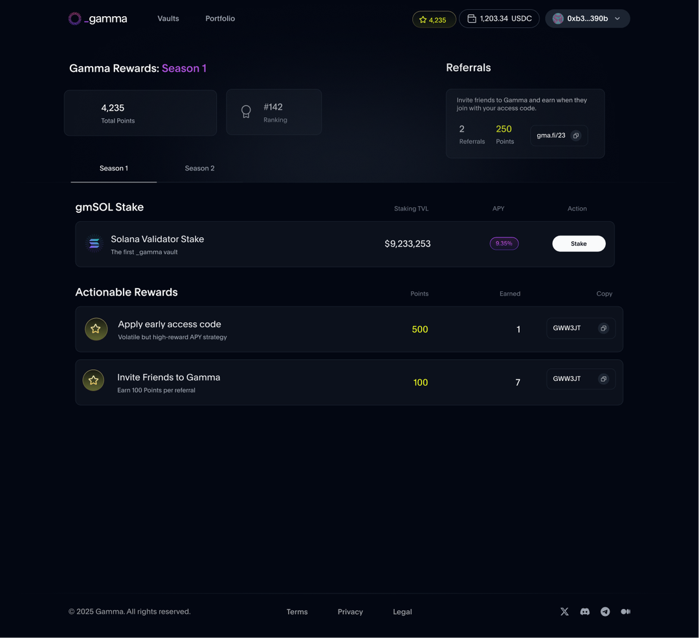Image resolution: width=699 pixels, height=638 pixels.
Task: Click the Actionable Rewards section heading
Action: click(127, 292)
